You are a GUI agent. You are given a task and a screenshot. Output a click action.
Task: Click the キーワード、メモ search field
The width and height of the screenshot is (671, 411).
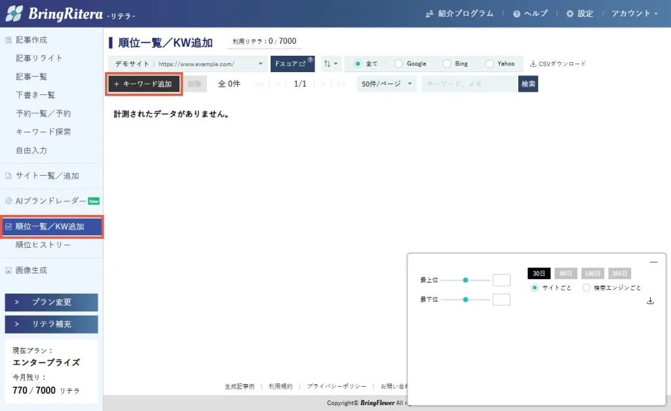point(469,84)
